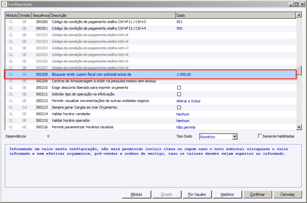
Task: Select 'Exigir desconto liberado para imprimir orçamento' text
Action: pos(90,87)
